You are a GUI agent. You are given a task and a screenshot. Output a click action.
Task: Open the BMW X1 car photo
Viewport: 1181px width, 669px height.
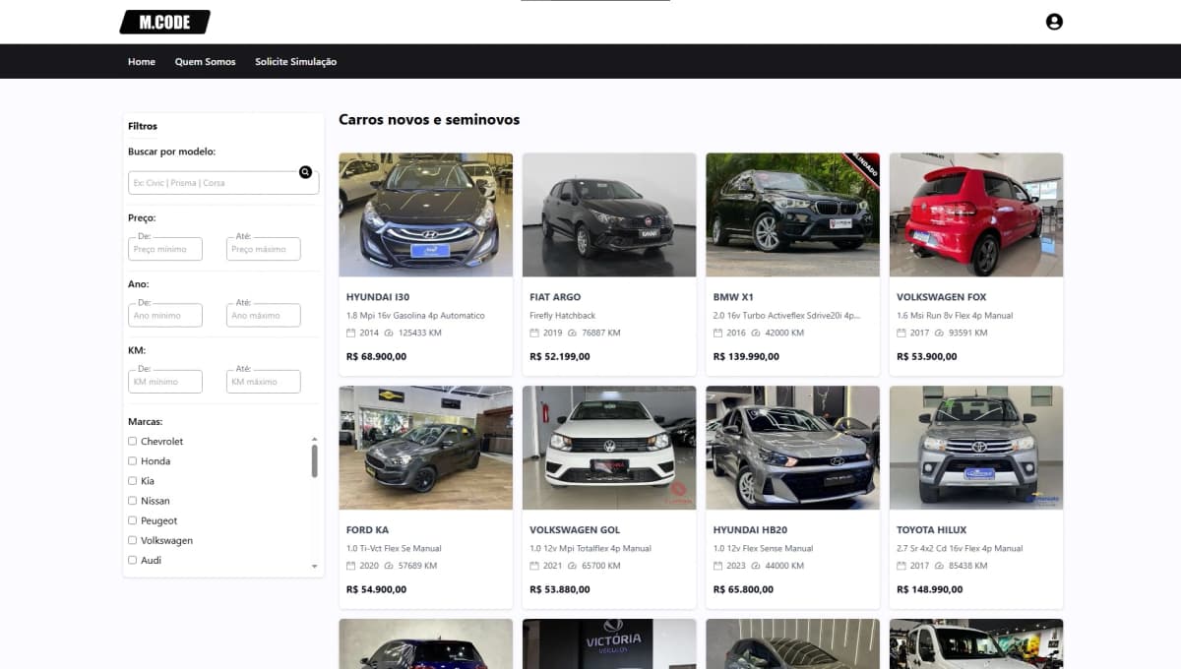click(792, 214)
